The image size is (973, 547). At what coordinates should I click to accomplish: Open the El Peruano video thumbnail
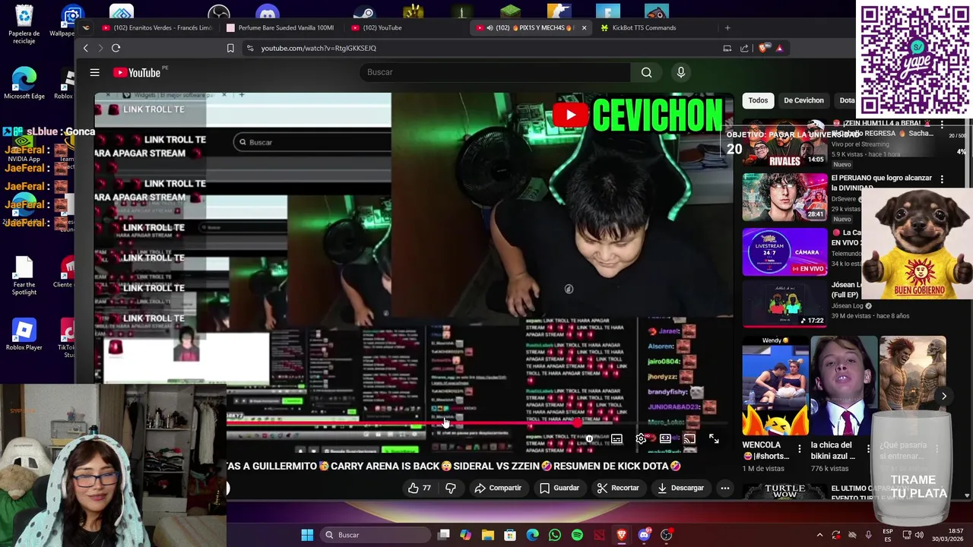coord(784,197)
